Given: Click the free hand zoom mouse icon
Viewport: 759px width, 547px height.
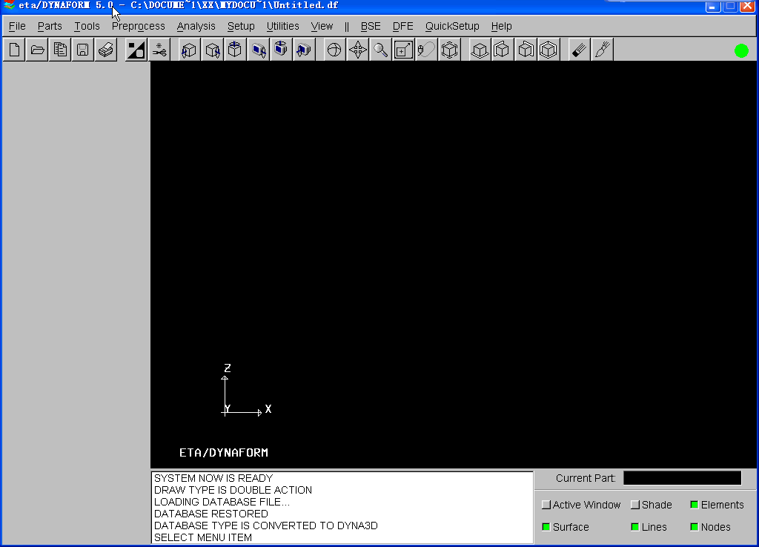Looking at the screenshot, I should pyautogui.click(x=426, y=50).
